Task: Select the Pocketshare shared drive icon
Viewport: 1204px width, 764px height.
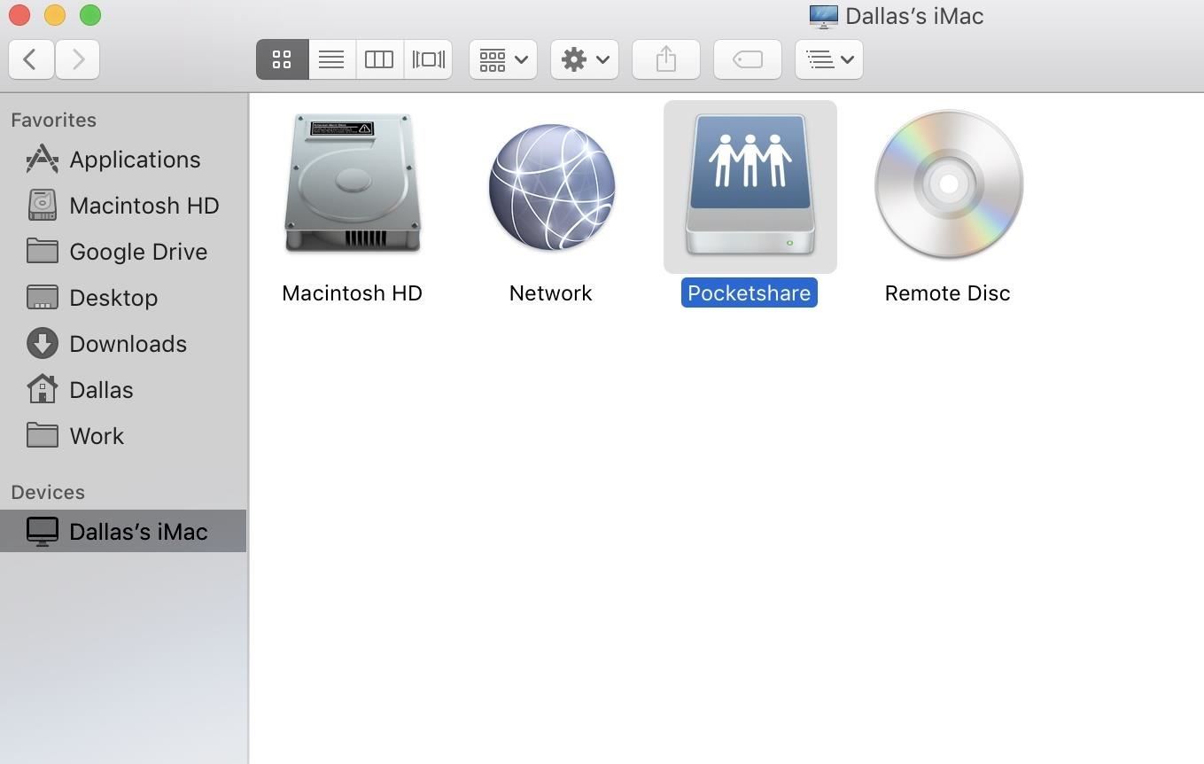Action: coord(750,184)
